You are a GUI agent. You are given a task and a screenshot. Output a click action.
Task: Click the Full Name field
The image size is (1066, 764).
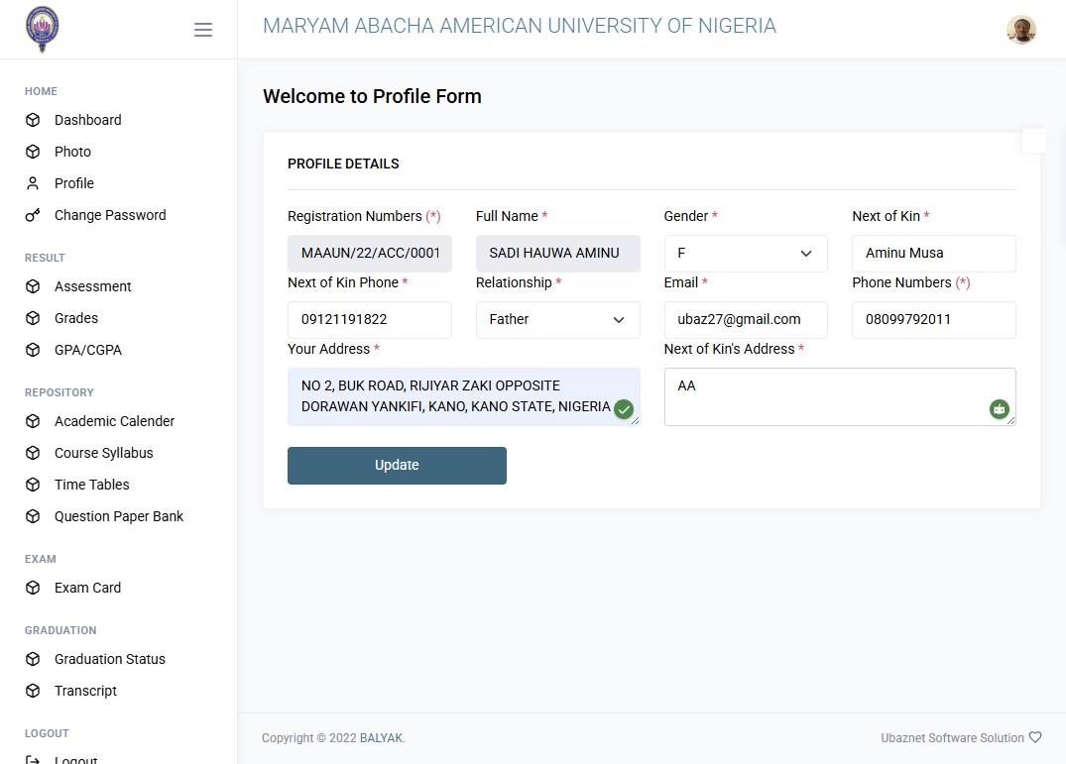(557, 254)
